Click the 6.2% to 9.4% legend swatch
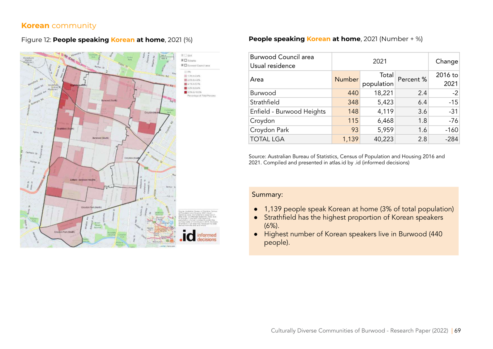 tap(186, 88)
